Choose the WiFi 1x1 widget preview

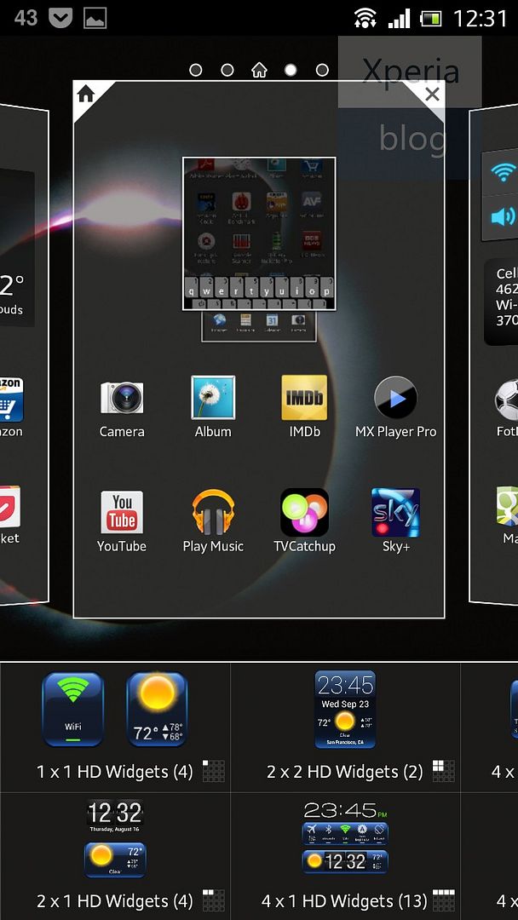pos(72,710)
